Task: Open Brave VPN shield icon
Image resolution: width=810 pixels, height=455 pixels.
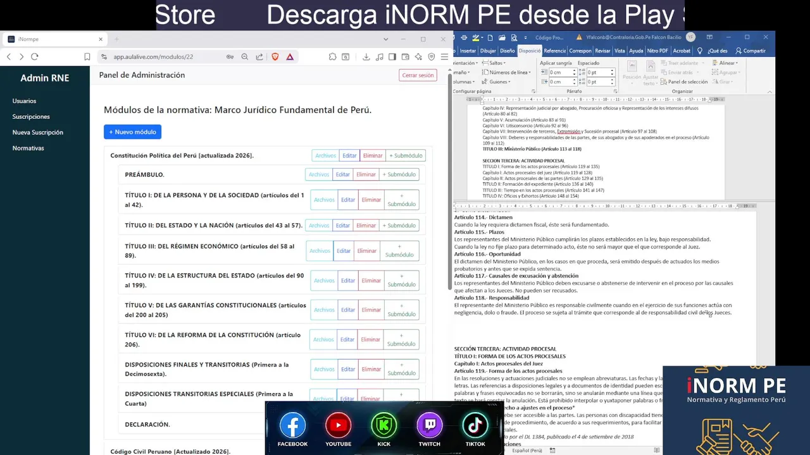Action: (432, 57)
